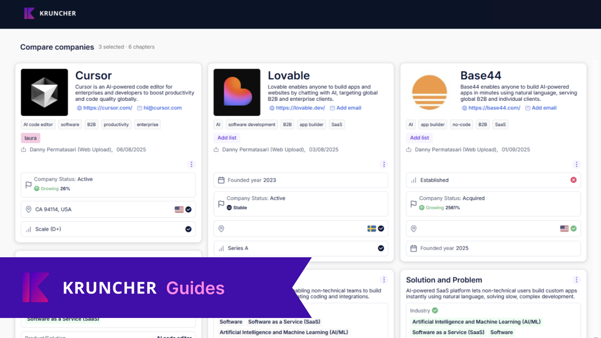Click red X icon on Established row
This screenshot has height=338, width=601.
pyautogui.click(x=573, y=180)
